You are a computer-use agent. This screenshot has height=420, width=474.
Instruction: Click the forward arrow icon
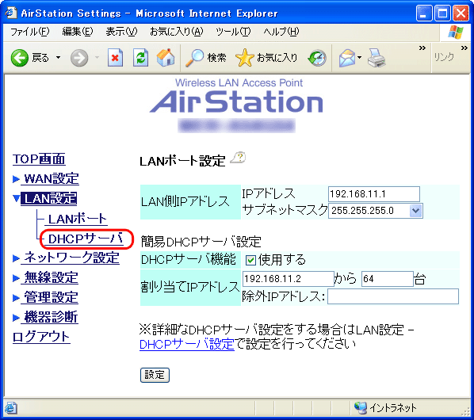pyautogui.click(x=79, y=57)
